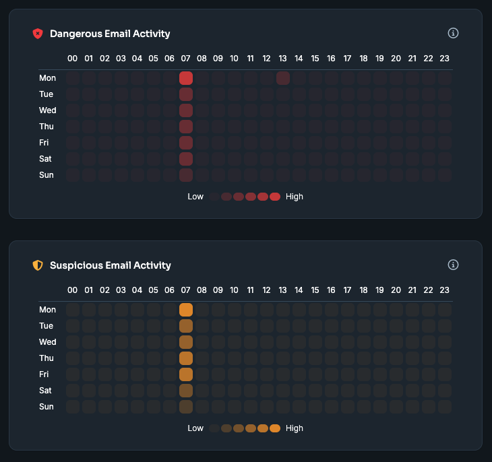
Task: Click the Dangerous Email Activity title
Action: tap(110, 34)
